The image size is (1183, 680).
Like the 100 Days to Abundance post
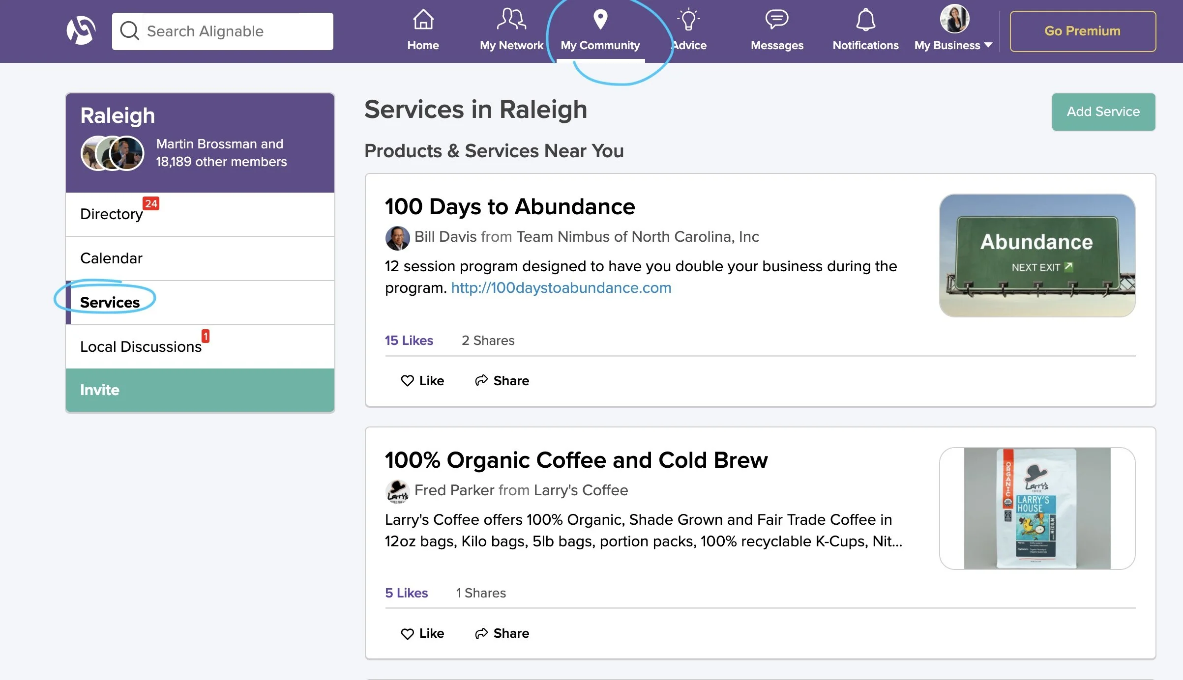(422, 380)
